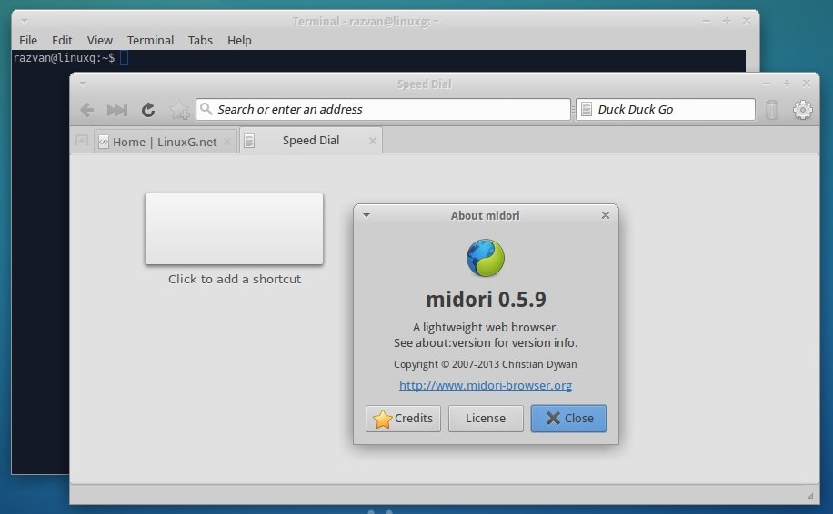The image size is (833, 514).
Task: Click the magnifier icon in the address bar
Action: 206,109
